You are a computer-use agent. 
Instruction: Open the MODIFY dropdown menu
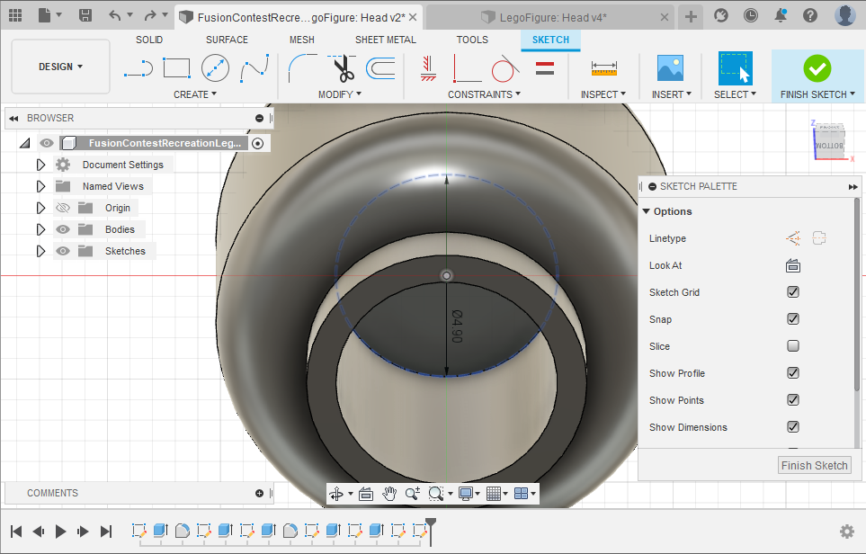[x=340, y=94]
